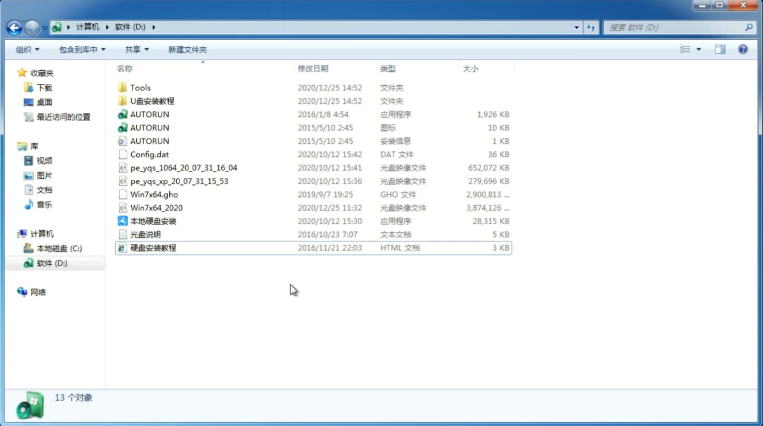
Task: Click 共享 dropdown menu
Action: [x=136, y=49]
